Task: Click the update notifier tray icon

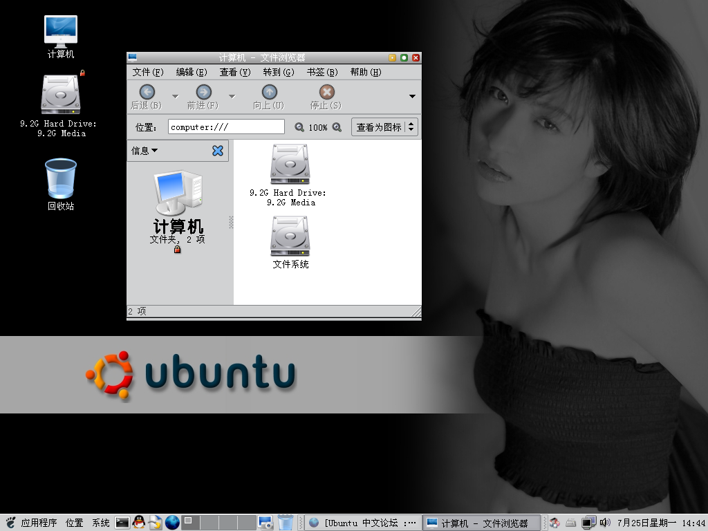Action: pos(555,523)
